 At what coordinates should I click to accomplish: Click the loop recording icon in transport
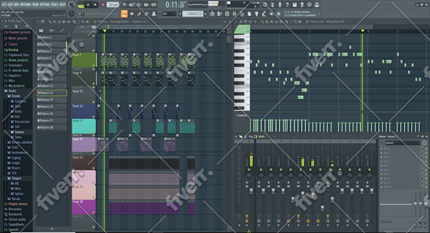click(x=154, y=4)
